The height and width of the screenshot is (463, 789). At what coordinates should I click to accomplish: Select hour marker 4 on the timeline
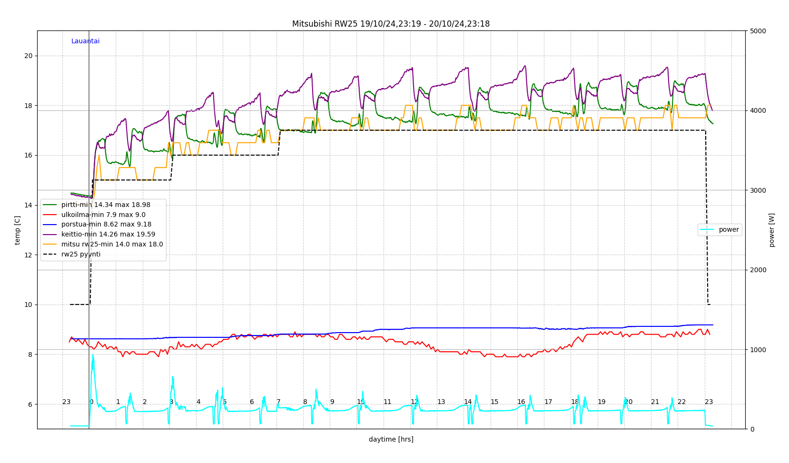coord(198,402)
